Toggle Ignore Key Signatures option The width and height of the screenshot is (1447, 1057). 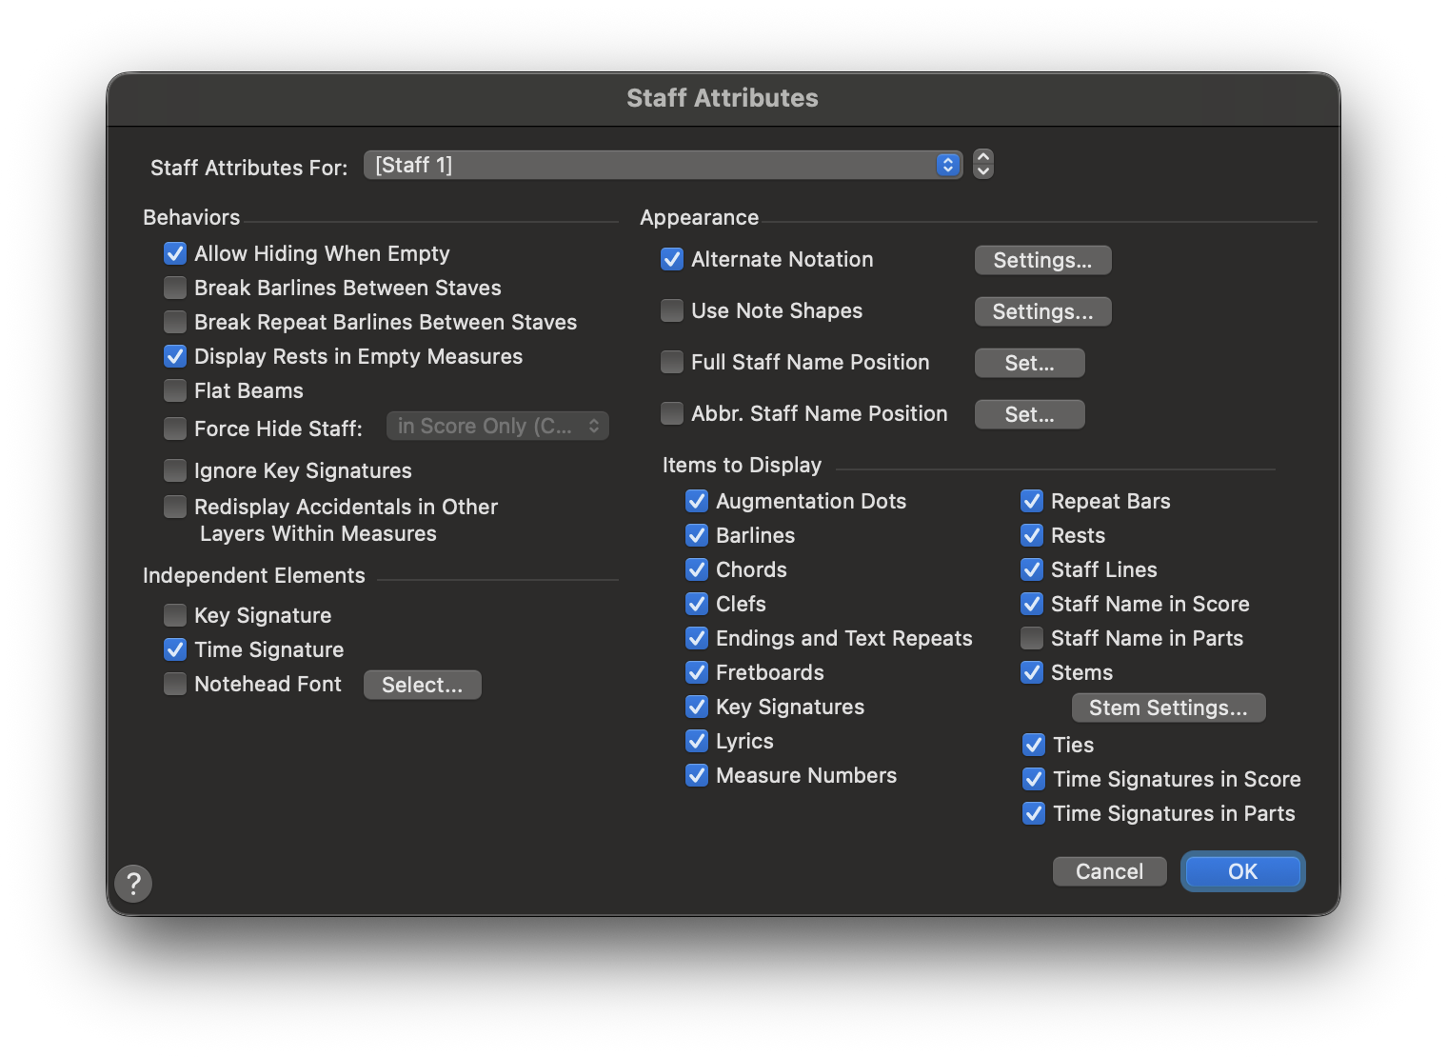[175, 470]
